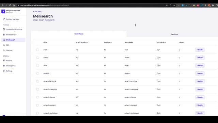The image size is (218, 123).
Task: Click the Go back link
Action: 37,12
